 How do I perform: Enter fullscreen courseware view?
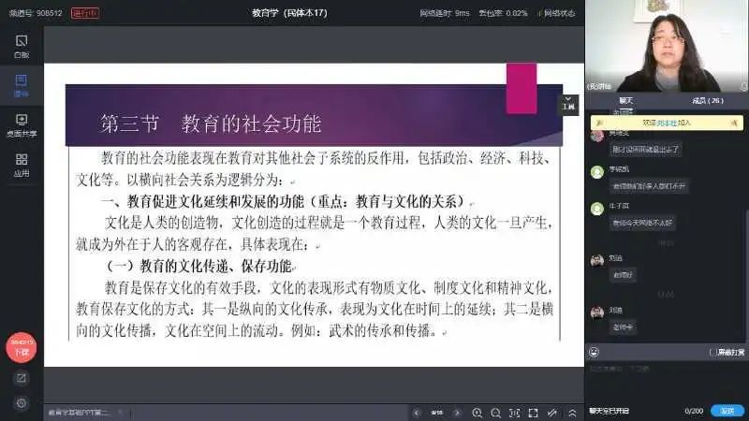[533, 413]
